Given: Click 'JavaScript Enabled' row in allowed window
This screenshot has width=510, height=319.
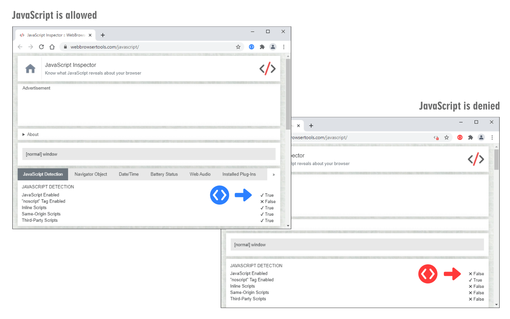Looking at the screenshot, I should click(x=149, y=195).
